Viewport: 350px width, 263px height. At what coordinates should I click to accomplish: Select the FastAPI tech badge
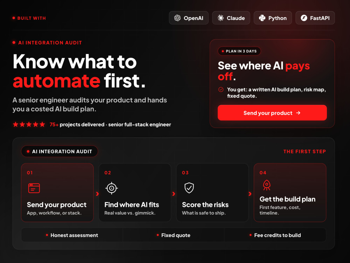click(315, 18)
